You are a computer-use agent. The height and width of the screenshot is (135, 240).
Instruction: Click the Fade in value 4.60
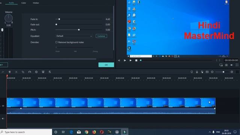point(108,19)
